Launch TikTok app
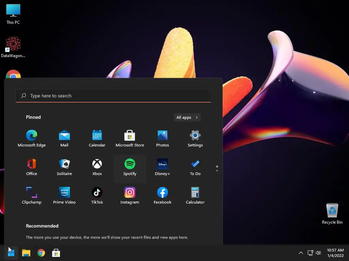 (x=97, y=196)
